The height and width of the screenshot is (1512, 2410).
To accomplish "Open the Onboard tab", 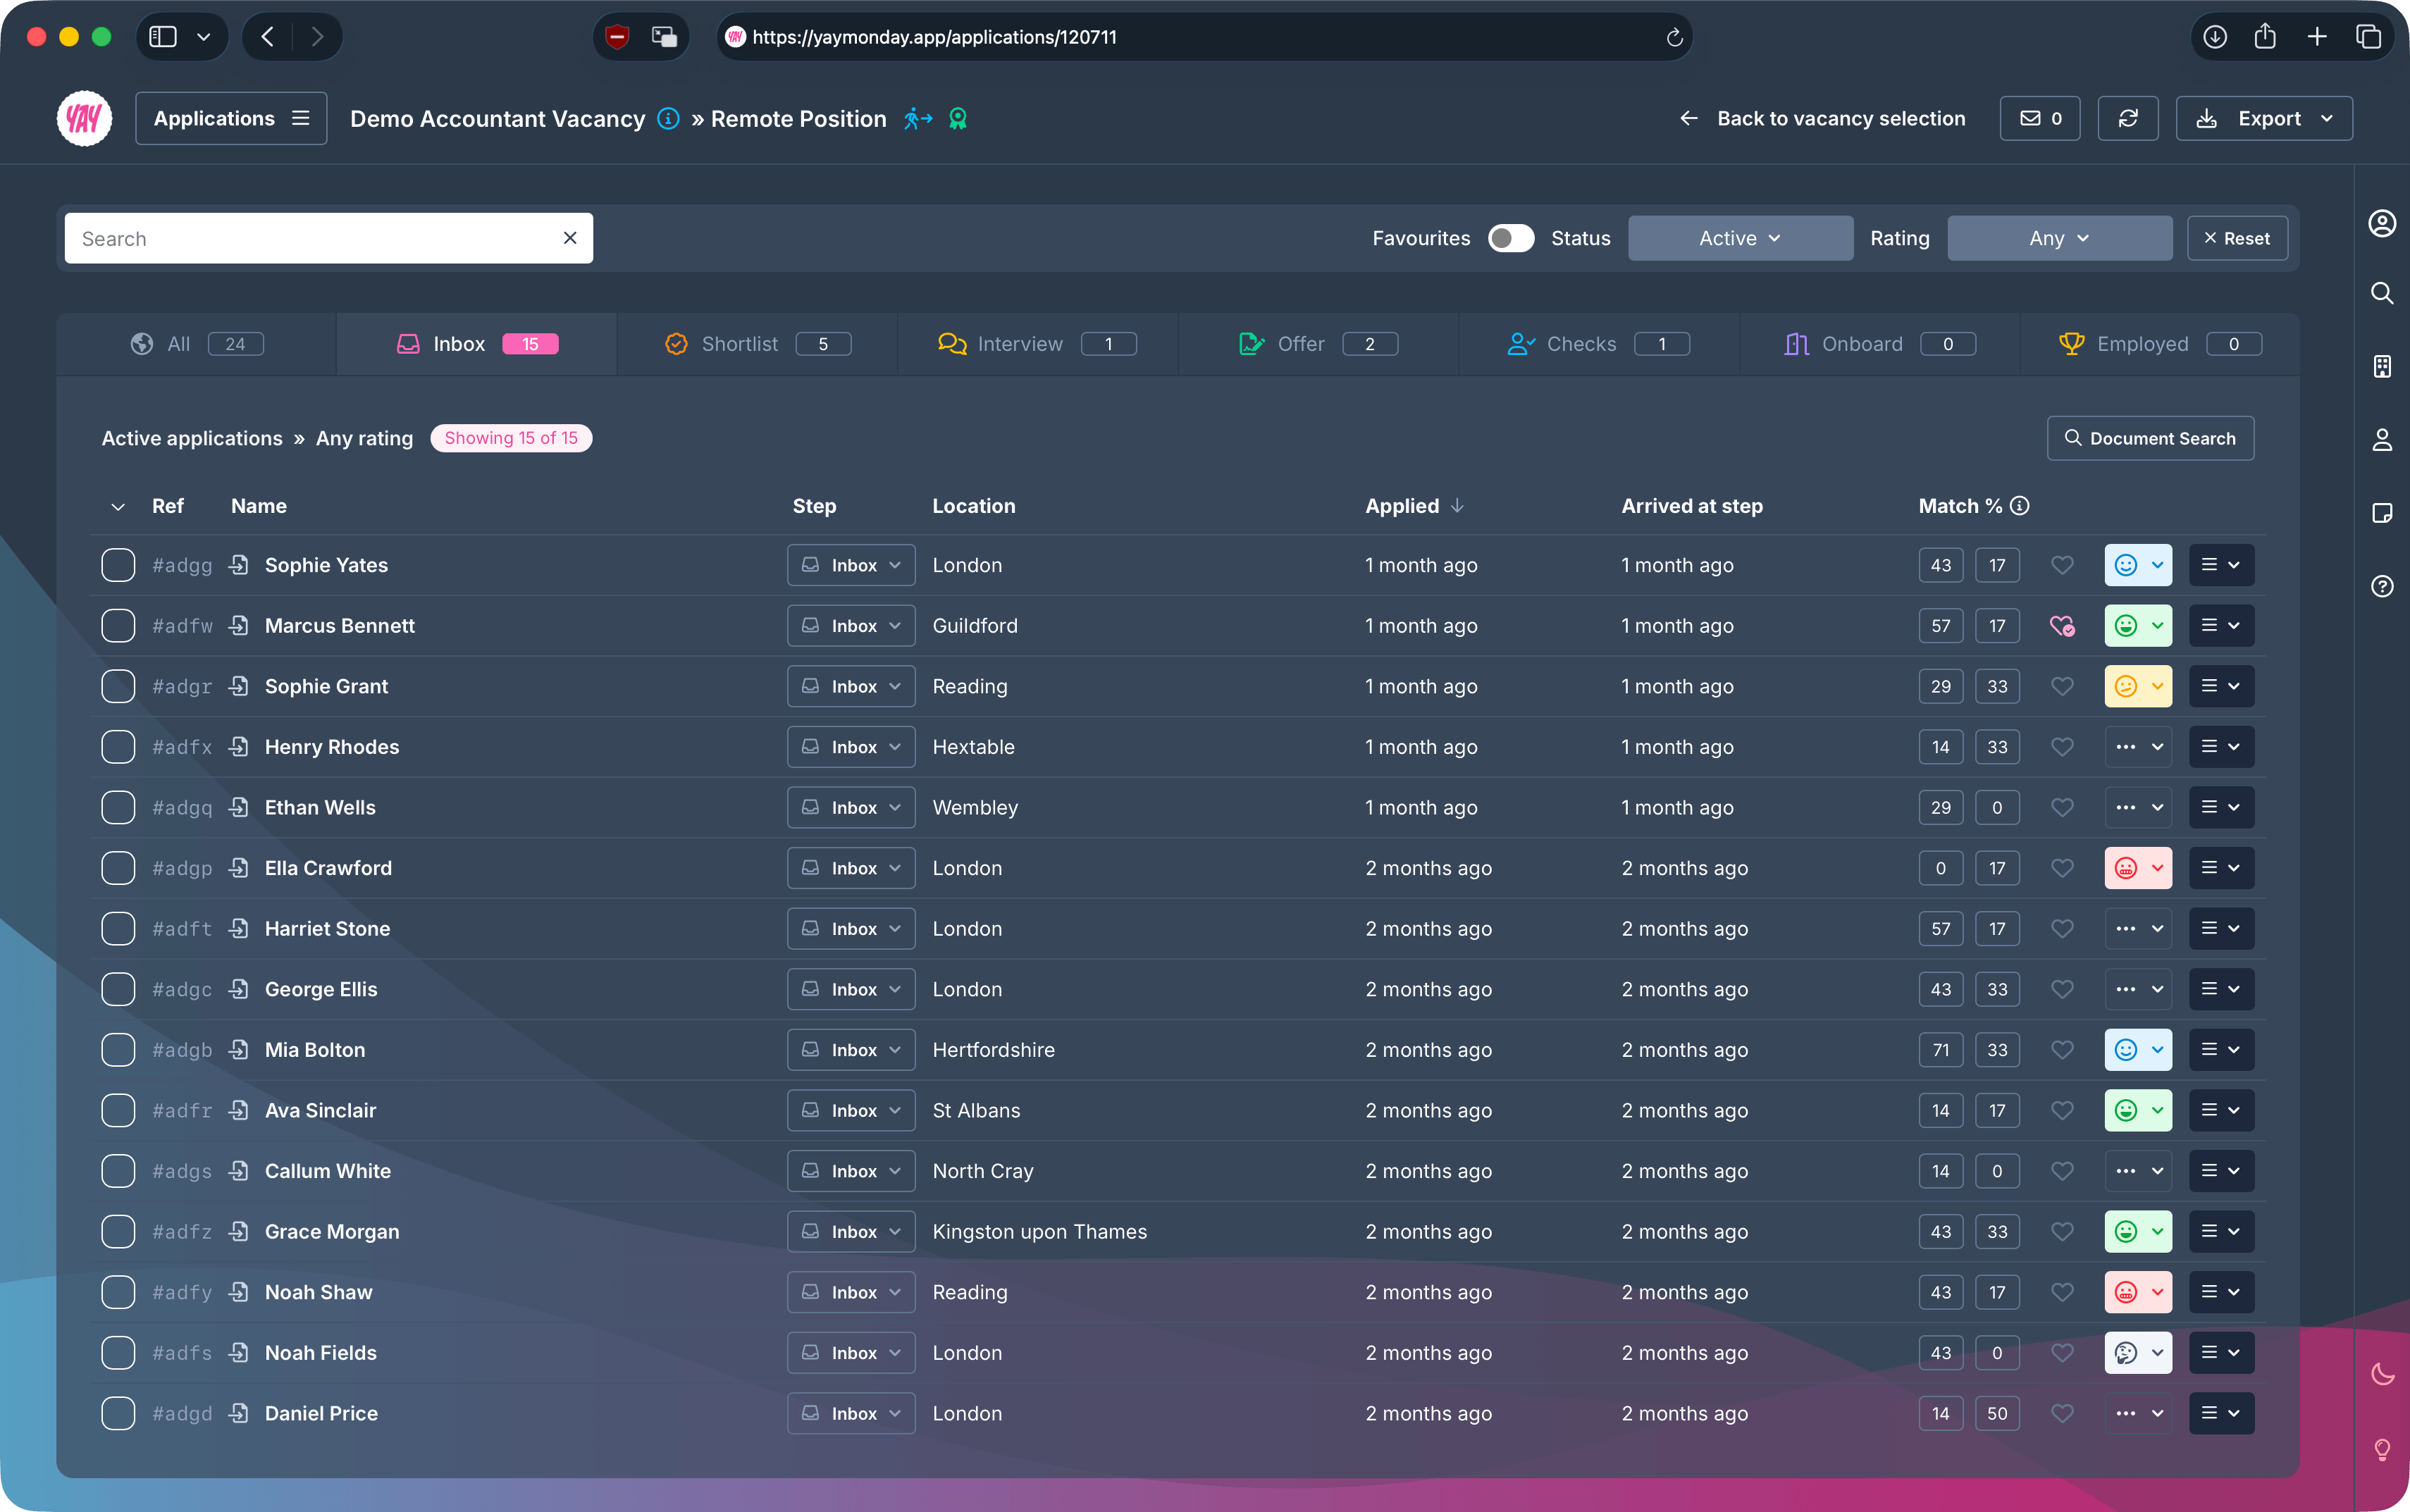I will (x=1879, y=344).
